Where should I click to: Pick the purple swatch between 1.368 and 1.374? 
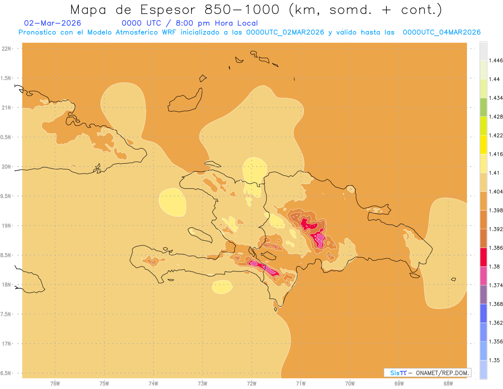(x=483, y=294)
